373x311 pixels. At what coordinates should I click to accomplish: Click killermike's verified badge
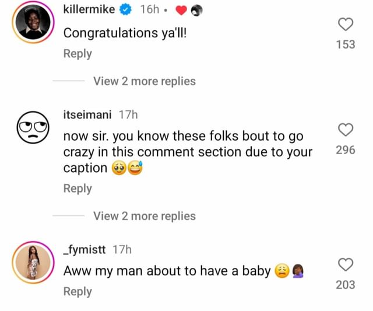[126, 9]
